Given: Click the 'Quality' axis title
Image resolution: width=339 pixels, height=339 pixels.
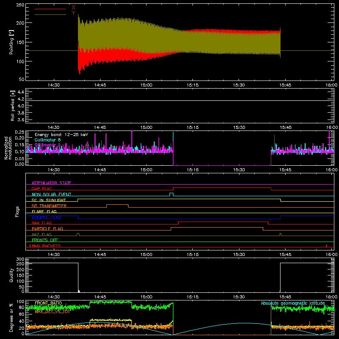Looking at the screenshot, I should 11,275.
